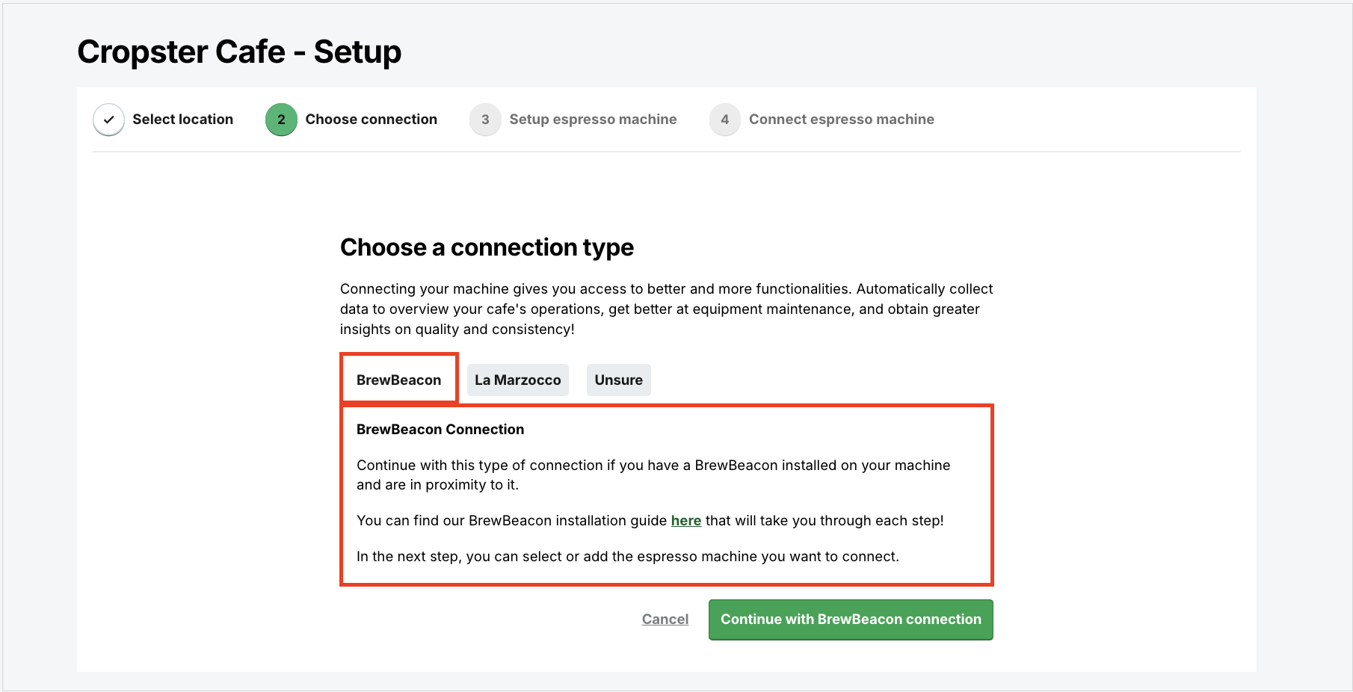Go back to Select location step checkmark
The image size is (1353, 692).
pyautogui.click(x=109, y=120)
